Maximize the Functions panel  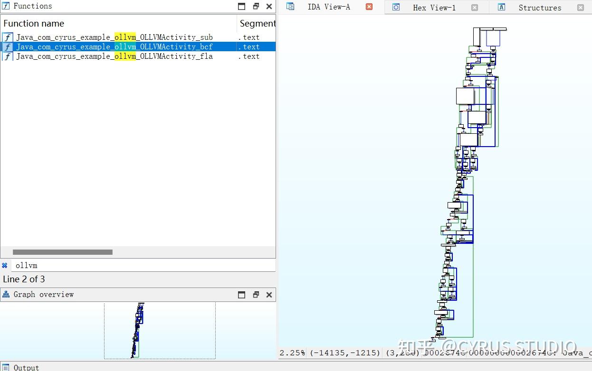click(241, 6)
